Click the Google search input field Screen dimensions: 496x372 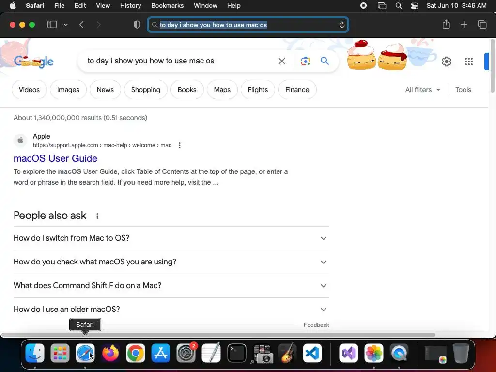pos(179,61)
